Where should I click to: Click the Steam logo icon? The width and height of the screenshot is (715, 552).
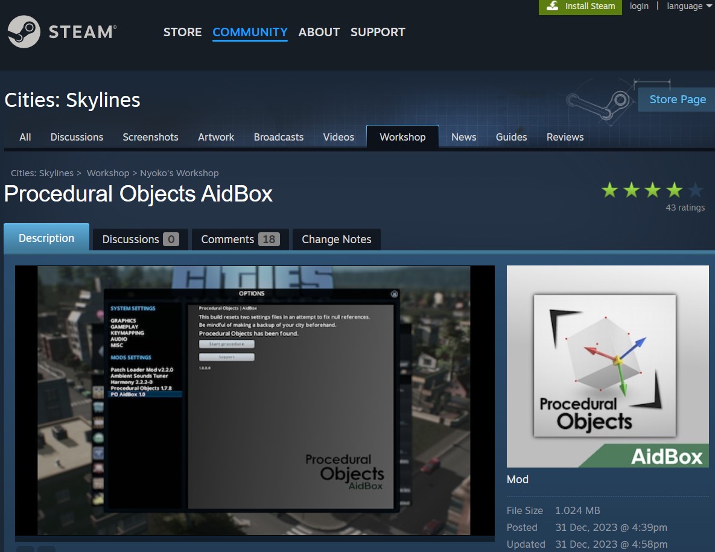click(24, 31)
